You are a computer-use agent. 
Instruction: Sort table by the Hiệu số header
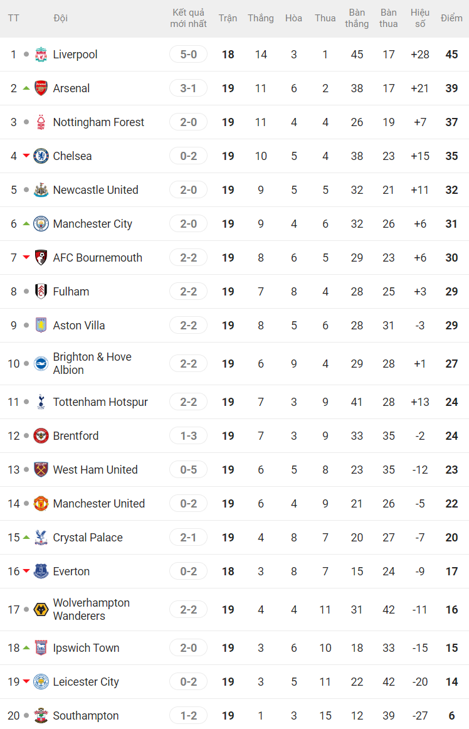420,18
